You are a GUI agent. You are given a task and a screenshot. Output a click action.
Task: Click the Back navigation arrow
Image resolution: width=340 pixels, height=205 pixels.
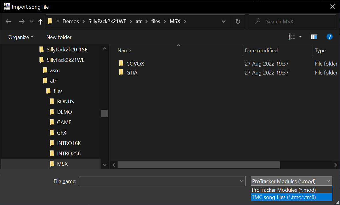9,21
